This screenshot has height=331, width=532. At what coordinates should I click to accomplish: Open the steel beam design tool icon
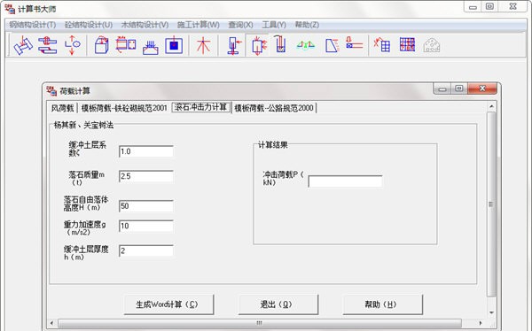tap(23, 45)
